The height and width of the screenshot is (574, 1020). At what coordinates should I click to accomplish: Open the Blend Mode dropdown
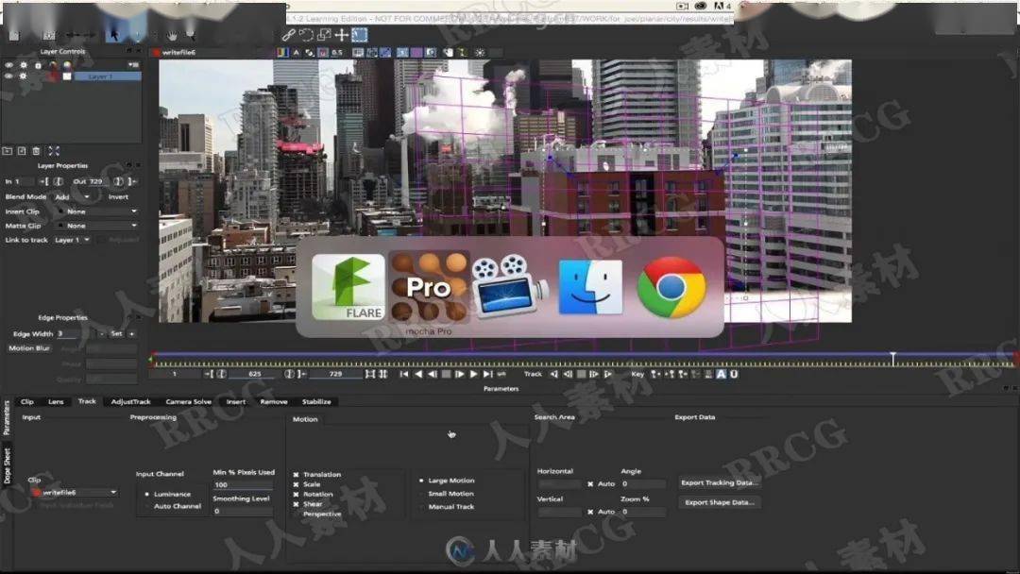pos(73,197)
